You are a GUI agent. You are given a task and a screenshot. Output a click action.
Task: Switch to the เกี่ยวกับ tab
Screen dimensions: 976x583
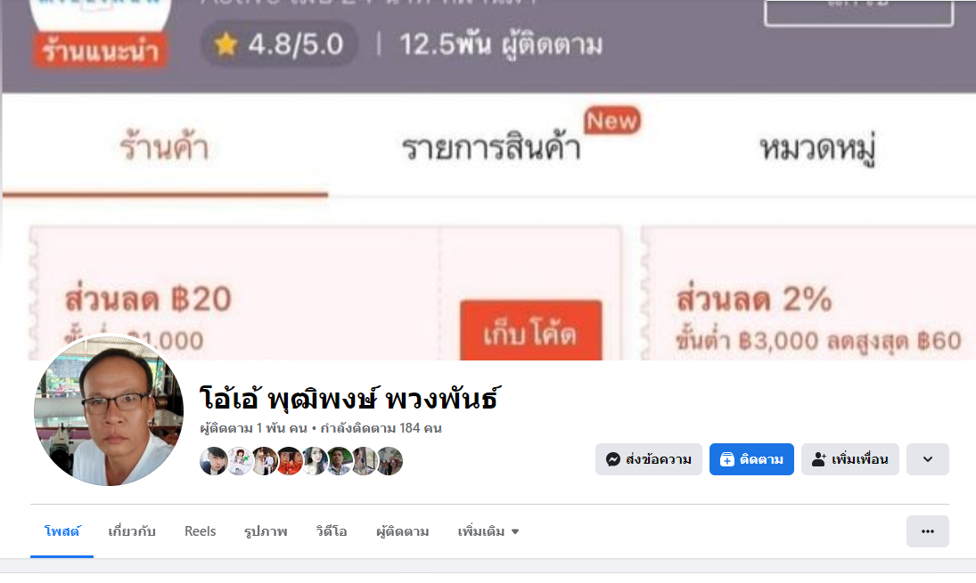click(x=131, y=531)
